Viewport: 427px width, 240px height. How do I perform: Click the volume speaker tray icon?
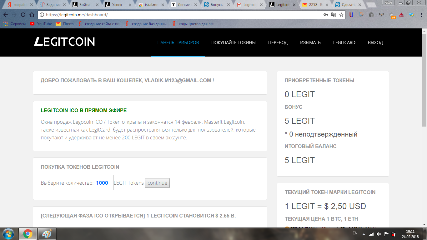(379, 234)
